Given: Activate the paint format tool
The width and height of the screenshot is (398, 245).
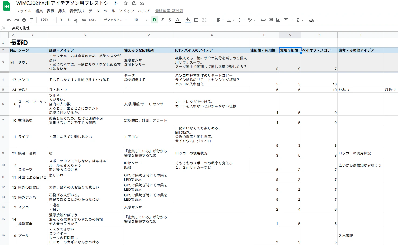Looking at the screenshot, I should 31,20.
